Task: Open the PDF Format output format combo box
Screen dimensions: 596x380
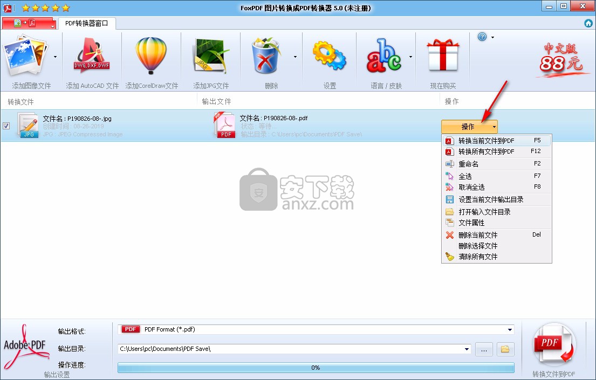Action: [316, 329]
